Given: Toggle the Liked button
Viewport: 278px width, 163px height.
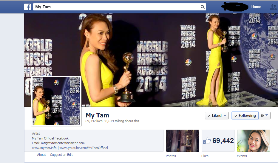Looking at the screenshot, I should click(217, 116).
